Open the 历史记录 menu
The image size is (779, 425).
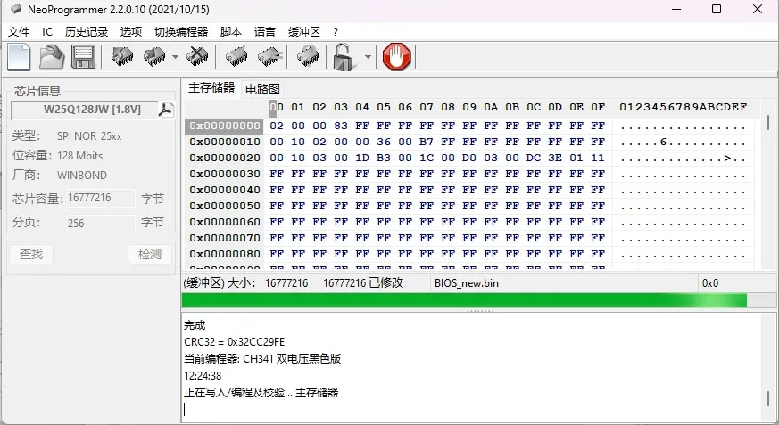coord(87,32)
